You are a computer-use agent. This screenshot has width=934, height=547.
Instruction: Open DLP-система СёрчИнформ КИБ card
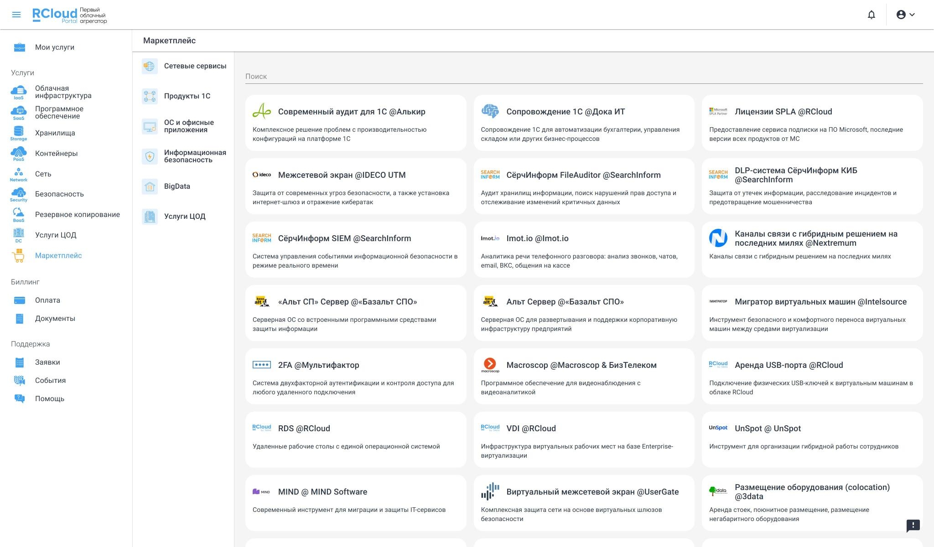(x=812, y=186)
